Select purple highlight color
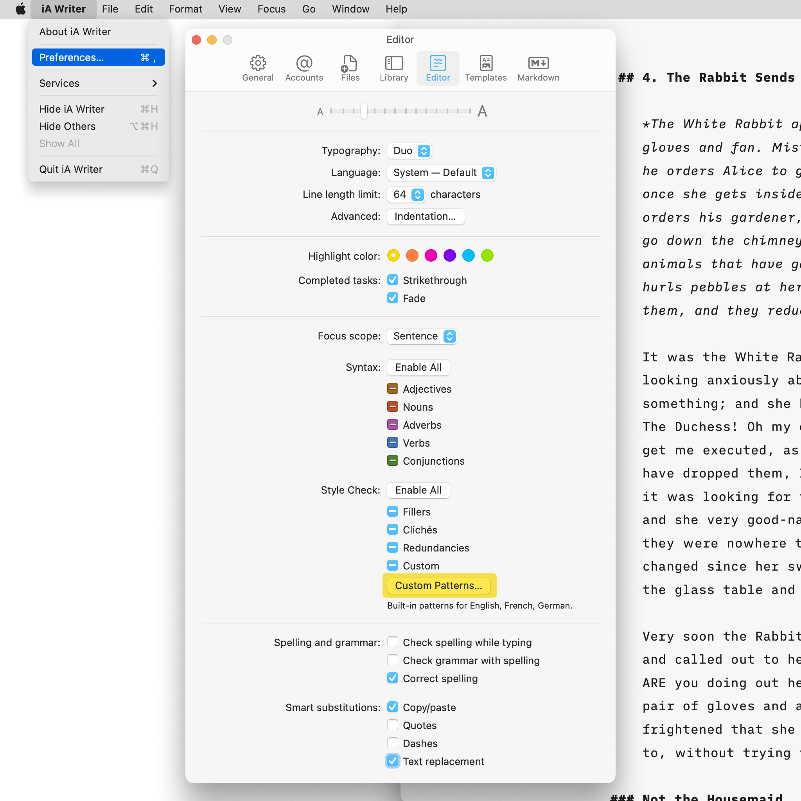 [449, 255]
